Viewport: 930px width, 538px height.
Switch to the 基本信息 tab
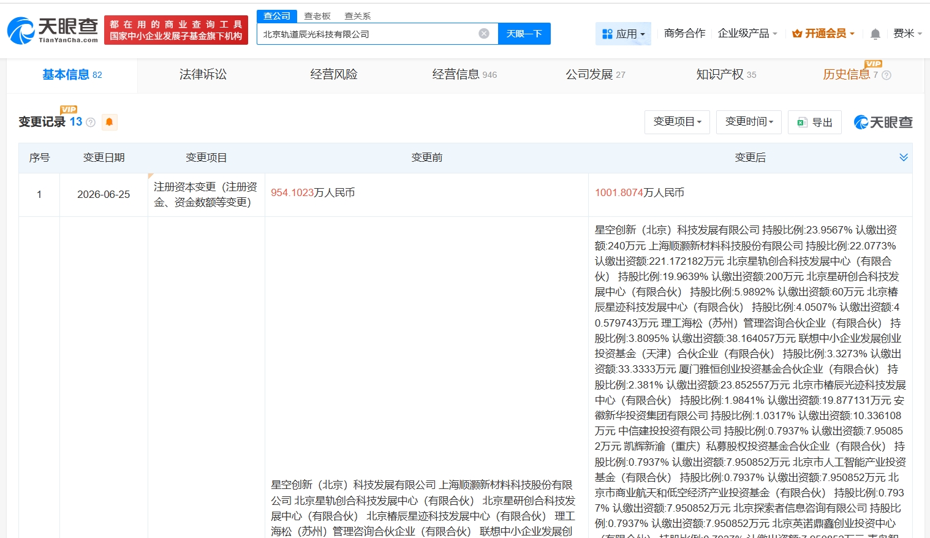click(x=72, y=75)
